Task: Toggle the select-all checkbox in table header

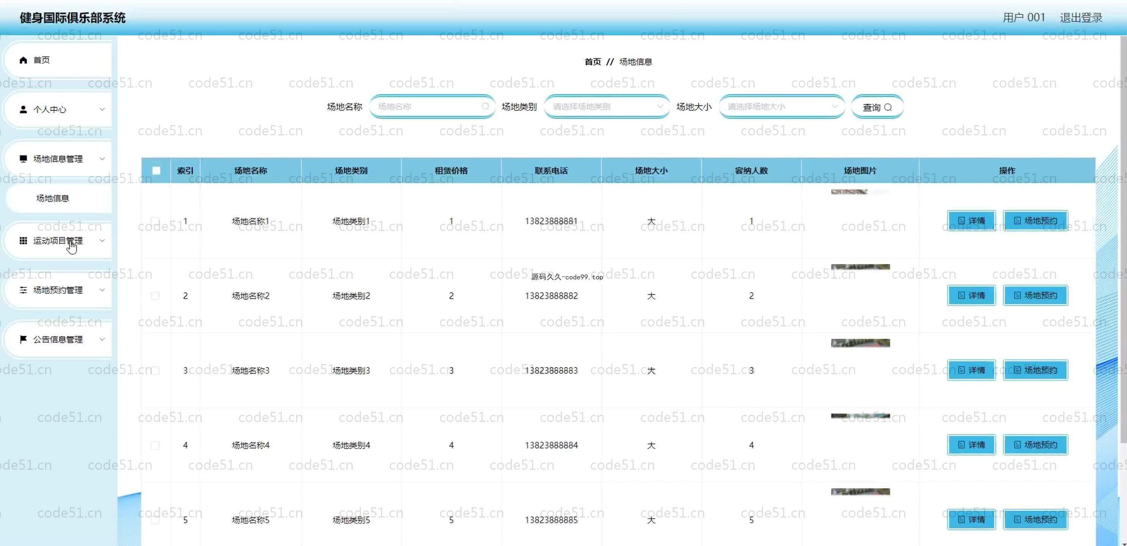Action: 156,171
